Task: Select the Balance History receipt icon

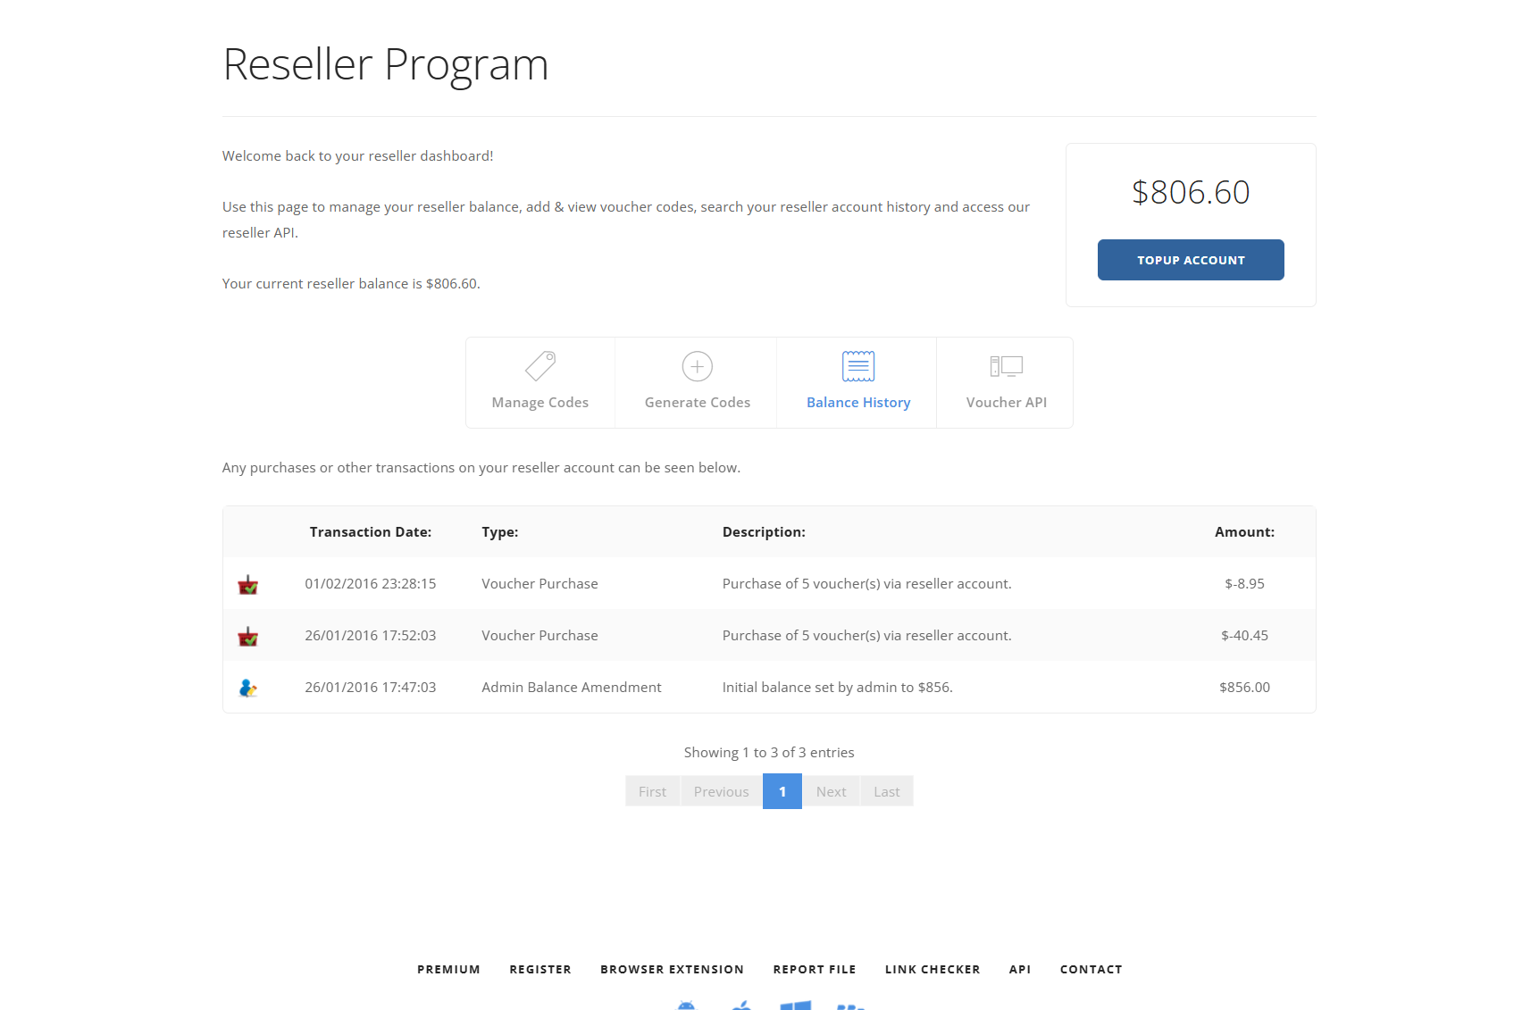Action: [857, 366]
